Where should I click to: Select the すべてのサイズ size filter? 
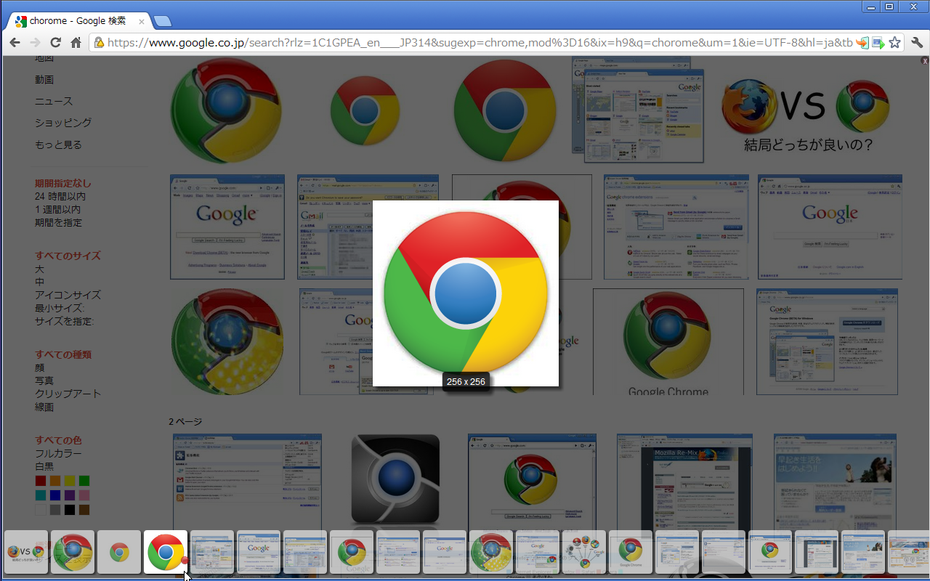tap(68, 256)
